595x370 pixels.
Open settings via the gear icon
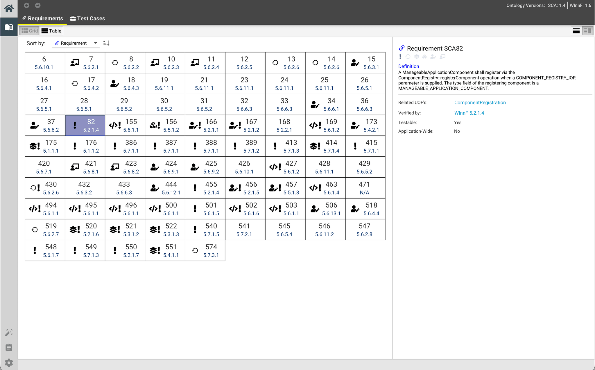point(9,362)
